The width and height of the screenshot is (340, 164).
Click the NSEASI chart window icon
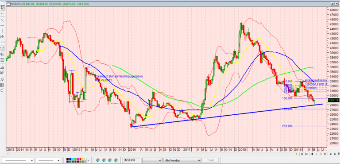pos(8,4)
